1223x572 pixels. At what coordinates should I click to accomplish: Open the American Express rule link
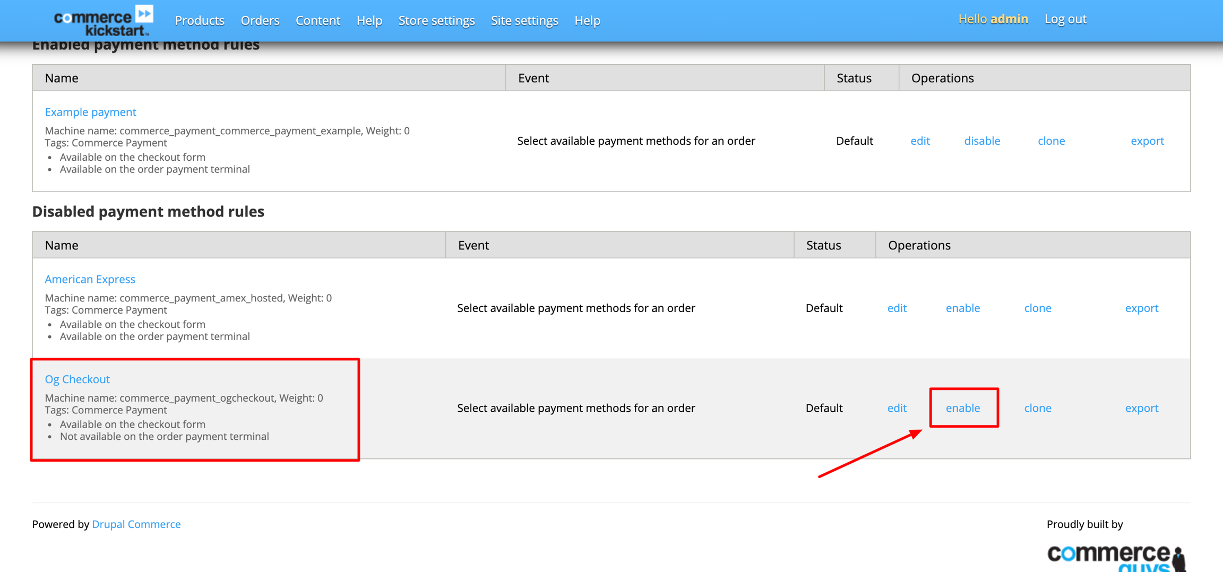tap(90, 279)
